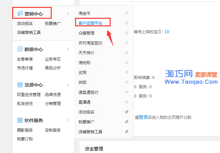Pin the 众筹管理 menu entry
This screenshot has width=220, height=153.
click(127, 33)
